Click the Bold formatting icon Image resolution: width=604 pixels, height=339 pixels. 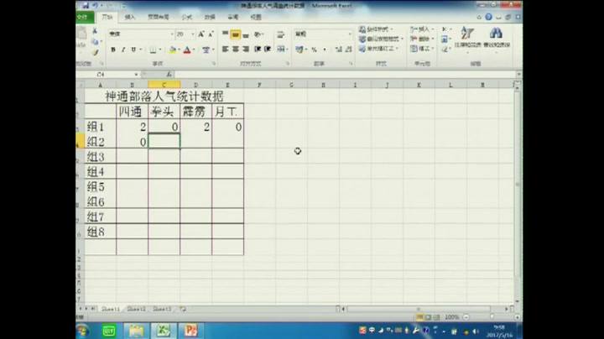(x=112, y=50)
